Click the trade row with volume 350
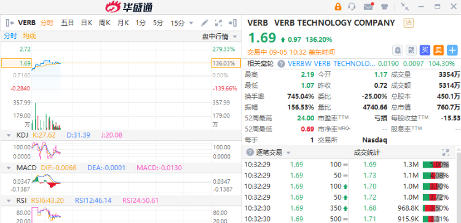Image resolution: width=461 pixels, height=223 pixels. pyautogui.click(x=296, y=208)
